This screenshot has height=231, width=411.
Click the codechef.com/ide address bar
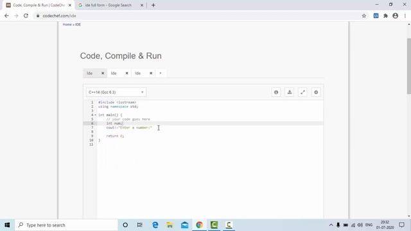[197, 15]
